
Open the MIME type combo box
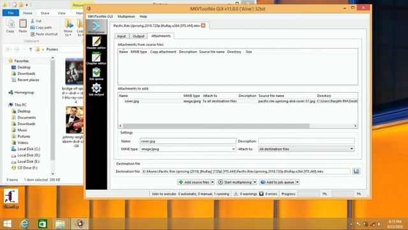tap(188, 149)
